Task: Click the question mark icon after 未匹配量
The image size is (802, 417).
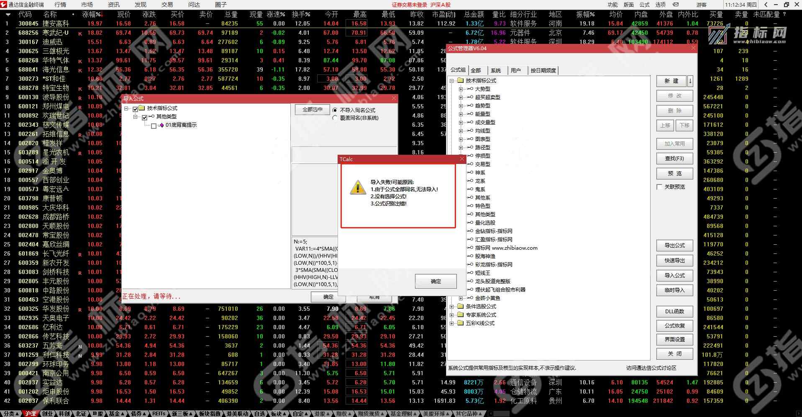Action: point(784,14)
